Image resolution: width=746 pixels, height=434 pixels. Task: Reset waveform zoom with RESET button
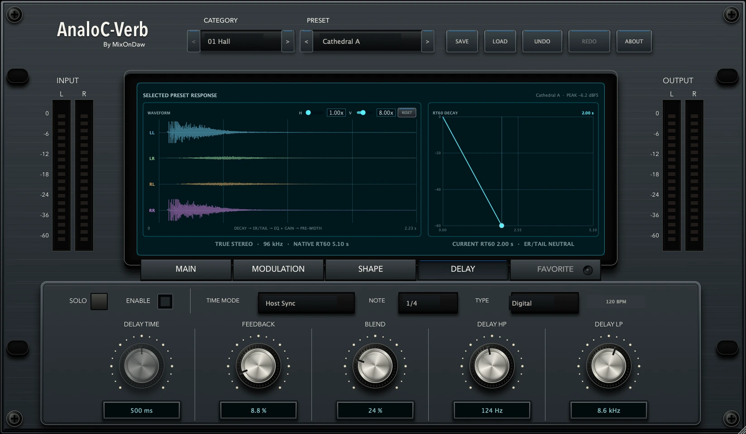407,113
